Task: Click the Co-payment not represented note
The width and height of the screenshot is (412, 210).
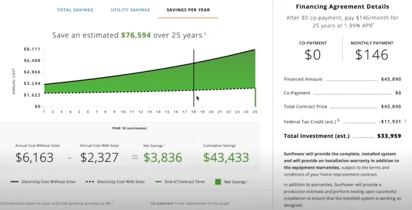Action: 190,203
